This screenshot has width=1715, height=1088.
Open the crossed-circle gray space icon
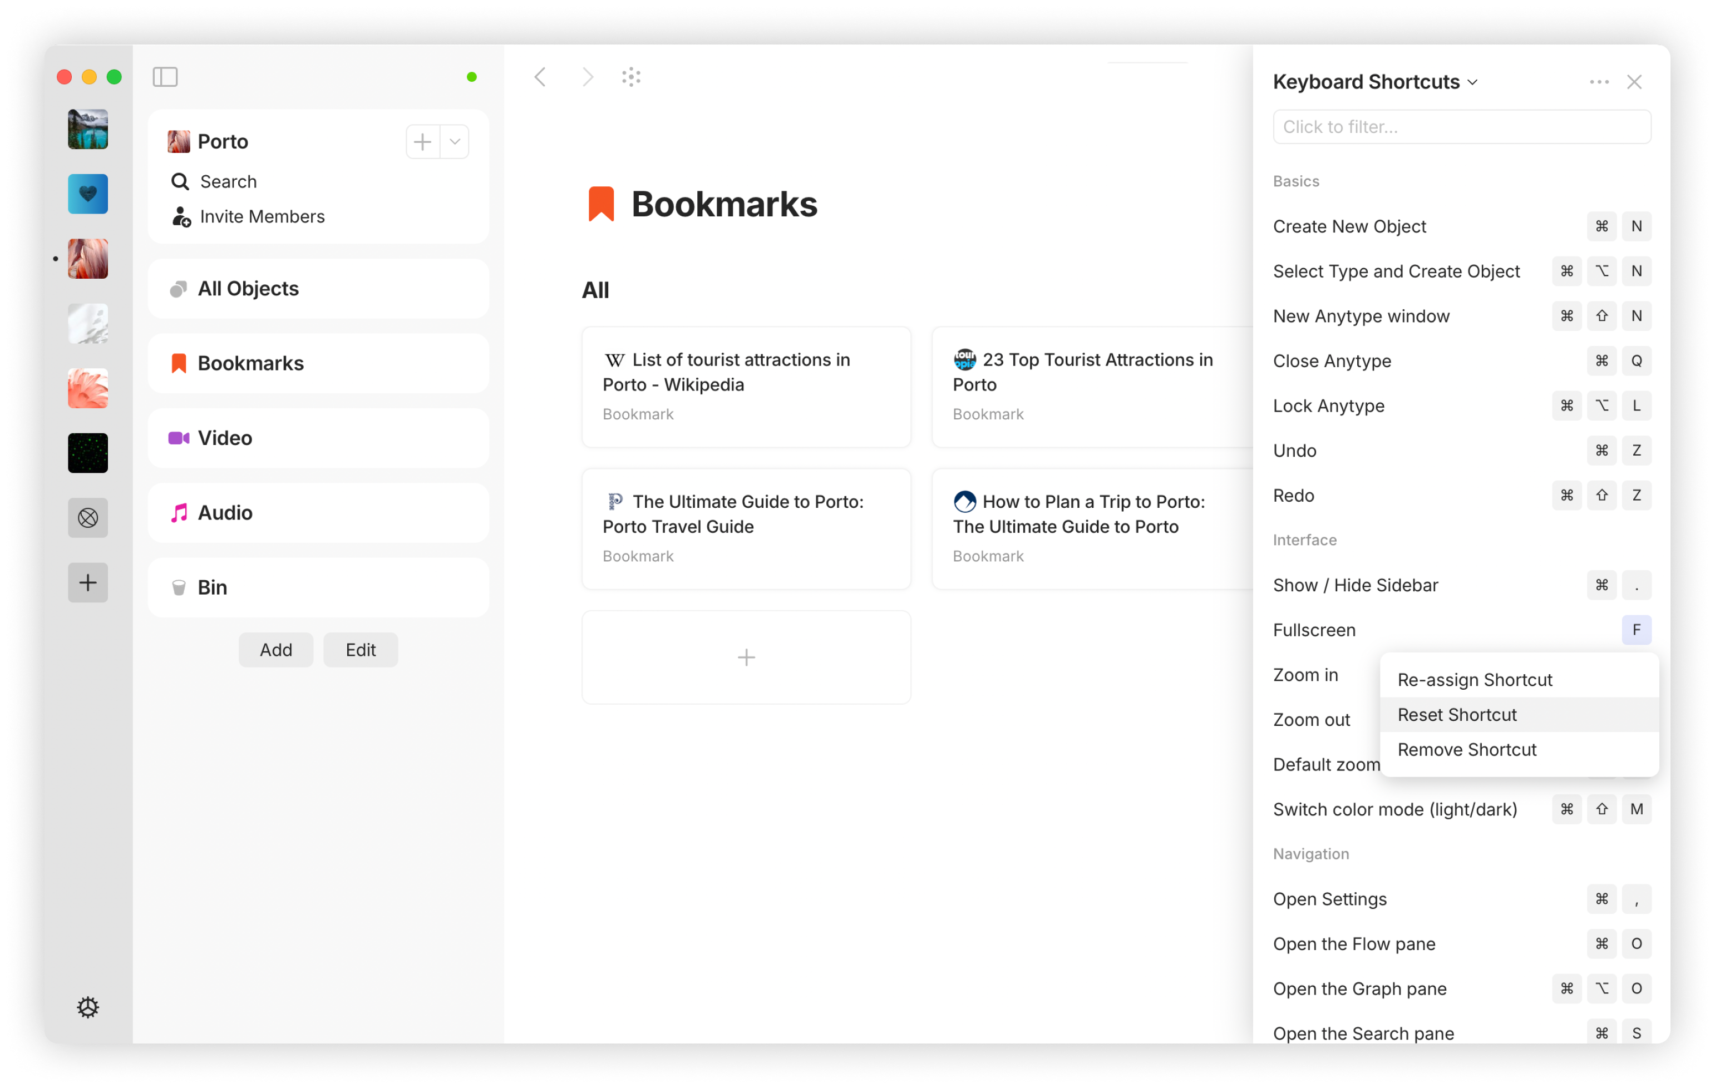point(87,518)
